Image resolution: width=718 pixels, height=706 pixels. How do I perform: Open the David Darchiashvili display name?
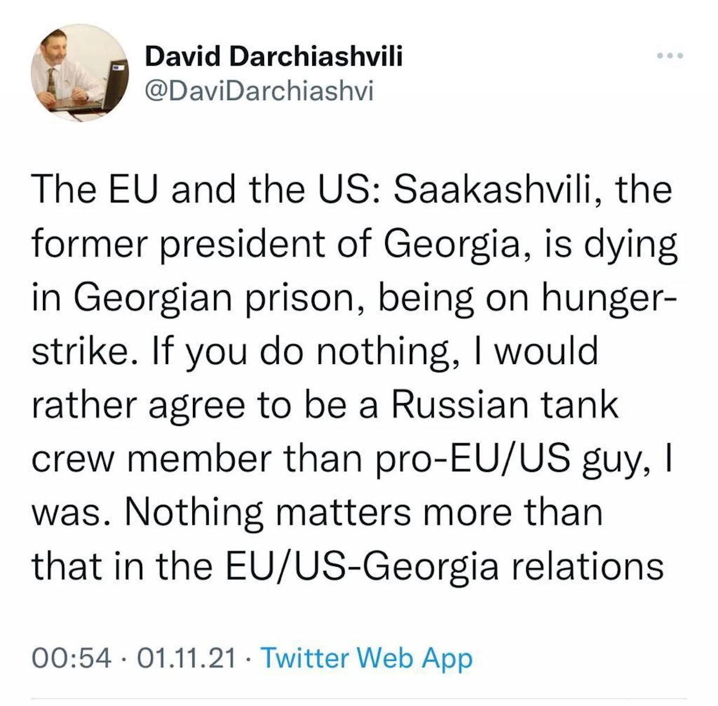pos(273,57)
